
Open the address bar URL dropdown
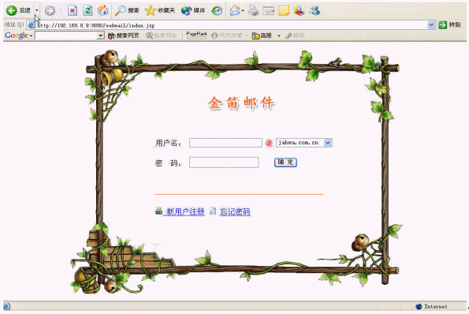[430, 25]
